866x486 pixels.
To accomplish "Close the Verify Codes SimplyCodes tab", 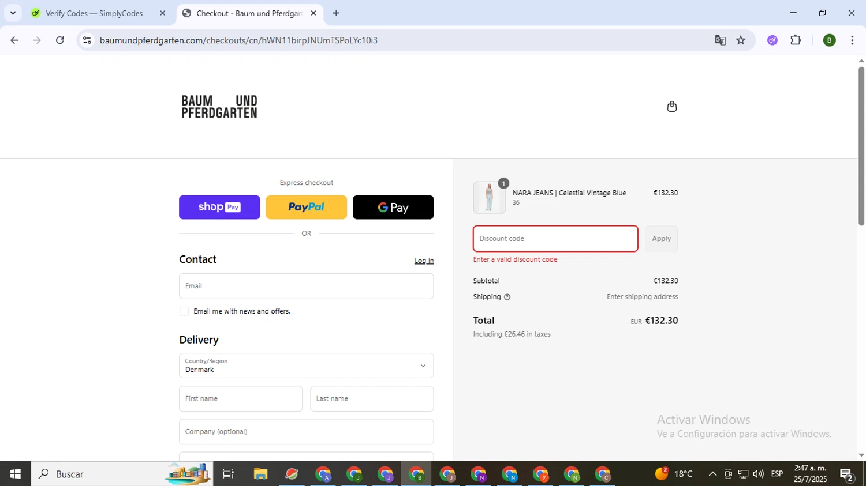I will (162, 13).
